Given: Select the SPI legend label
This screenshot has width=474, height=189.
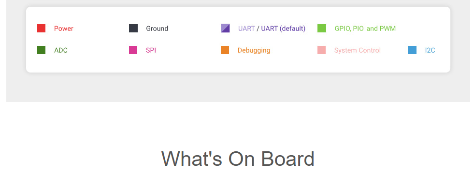Looking at the screenshot, I should point(151,50).
